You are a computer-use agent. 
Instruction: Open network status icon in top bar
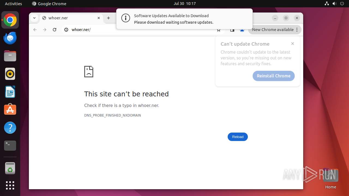tap(327, 4)
